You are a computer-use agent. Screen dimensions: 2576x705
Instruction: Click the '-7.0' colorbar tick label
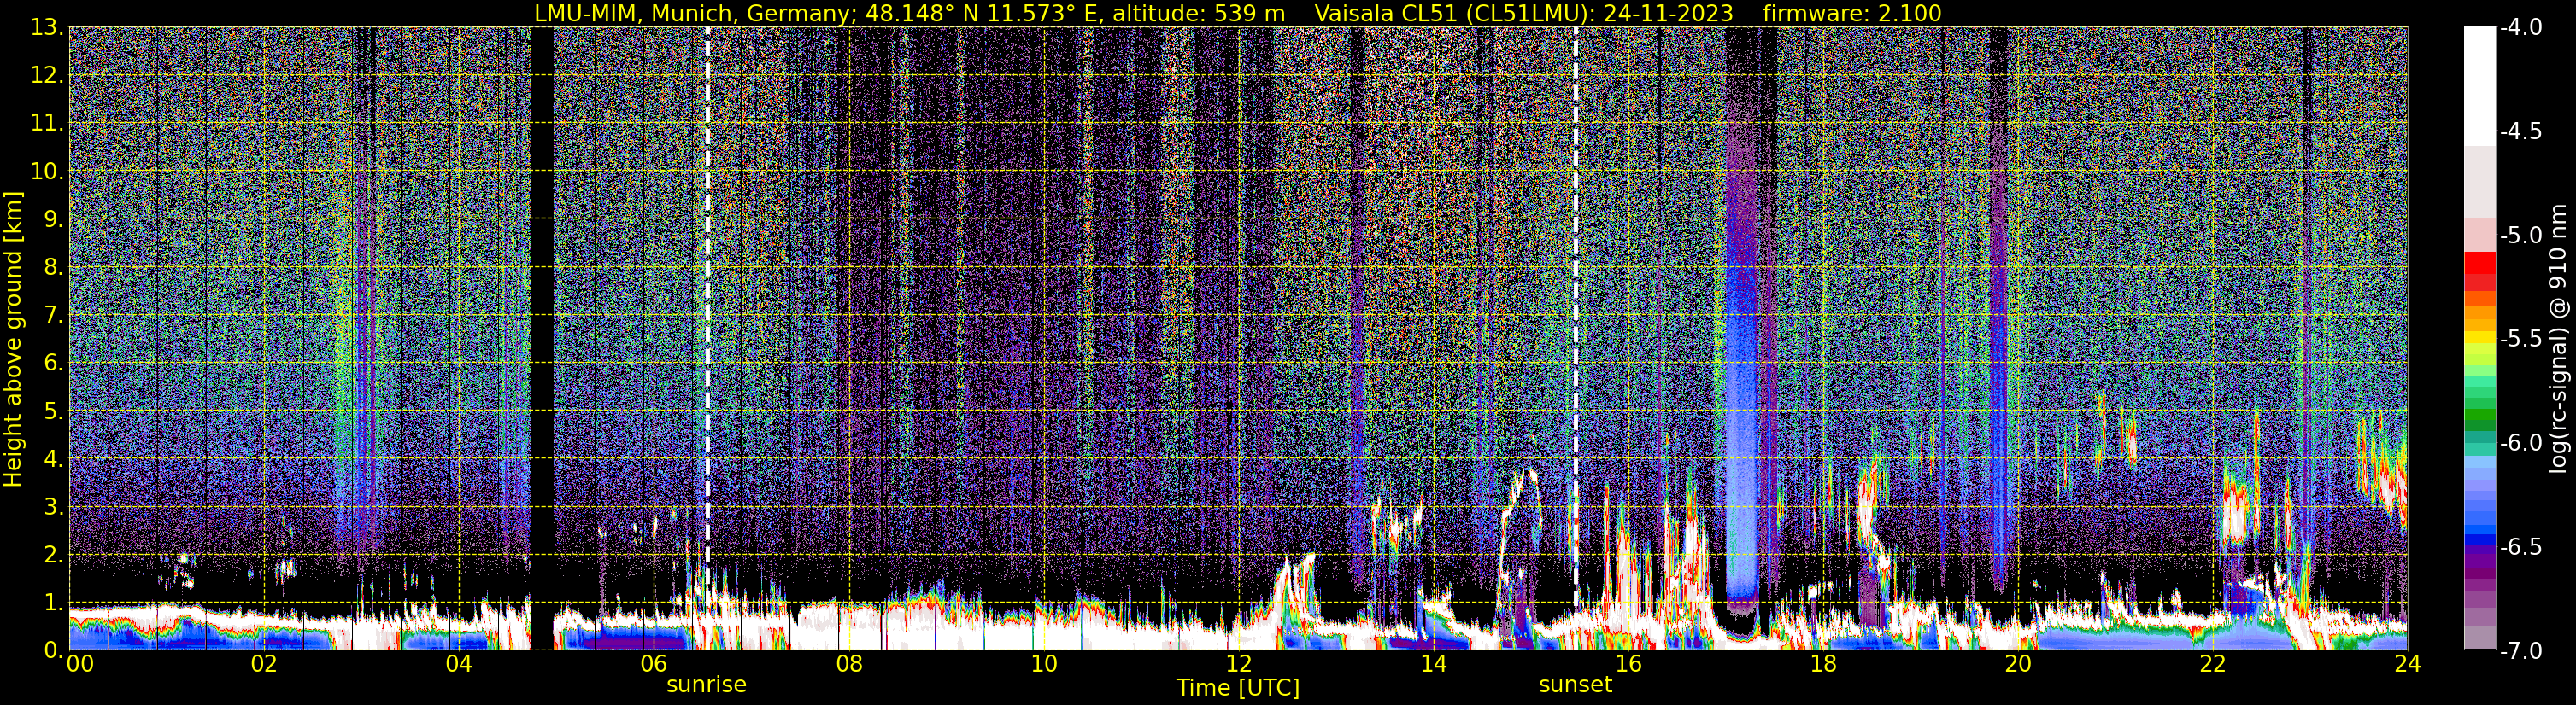pyautogui.click(x=2520, y=651)
